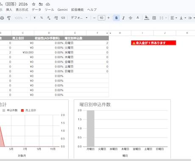Open the zoom level dropdown

21,18
